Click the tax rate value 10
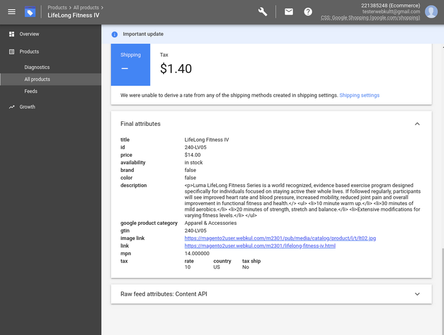The width and height of the screenshot is (444, 335). click(188, 267)
